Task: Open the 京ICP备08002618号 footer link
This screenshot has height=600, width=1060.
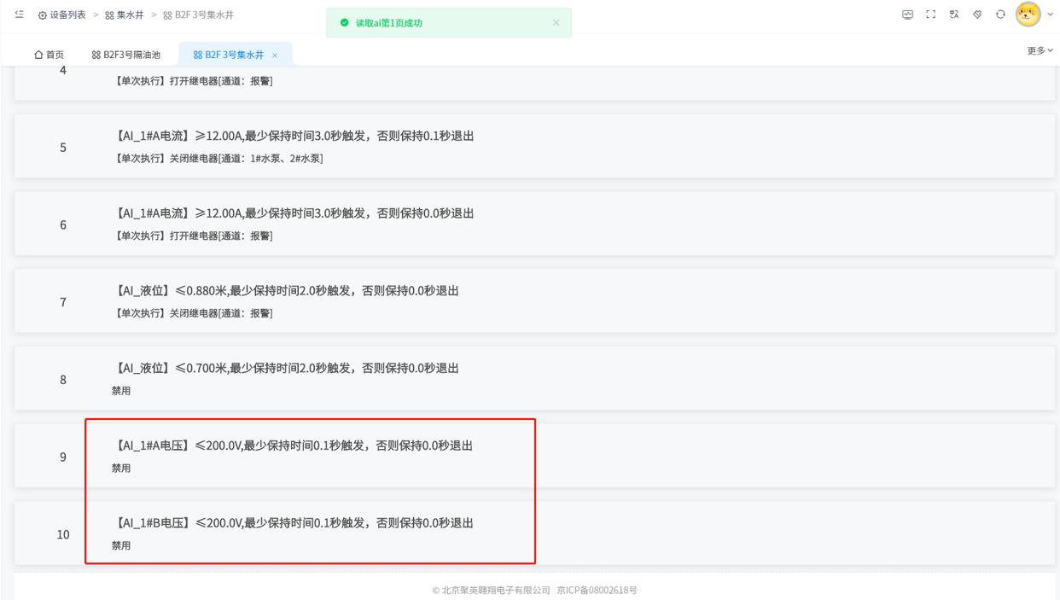Action: coord(597,591)
